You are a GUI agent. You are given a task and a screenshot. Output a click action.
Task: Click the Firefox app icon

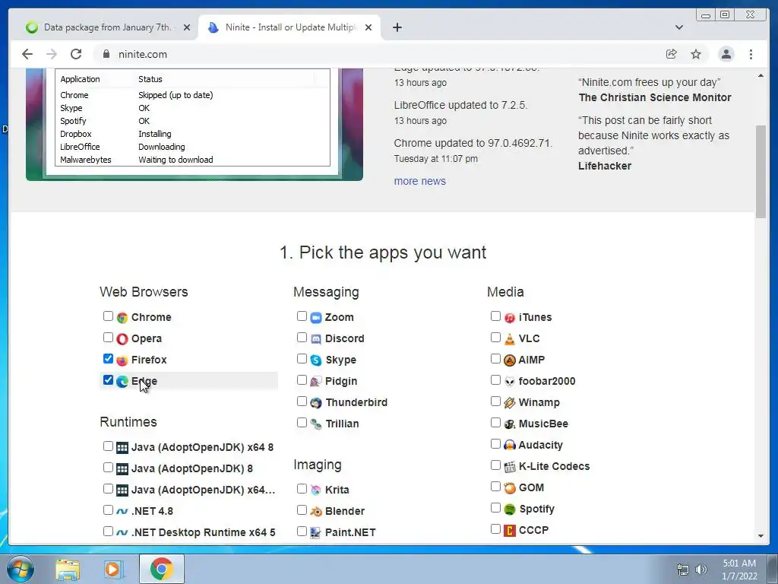pos(122,360)
